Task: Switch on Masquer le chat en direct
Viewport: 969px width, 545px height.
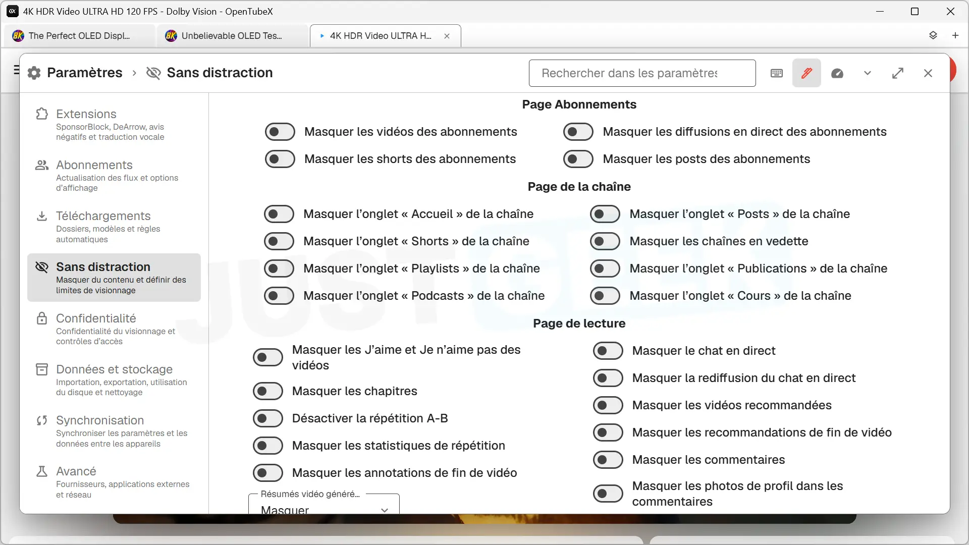Action: click(x=608, y=351)
